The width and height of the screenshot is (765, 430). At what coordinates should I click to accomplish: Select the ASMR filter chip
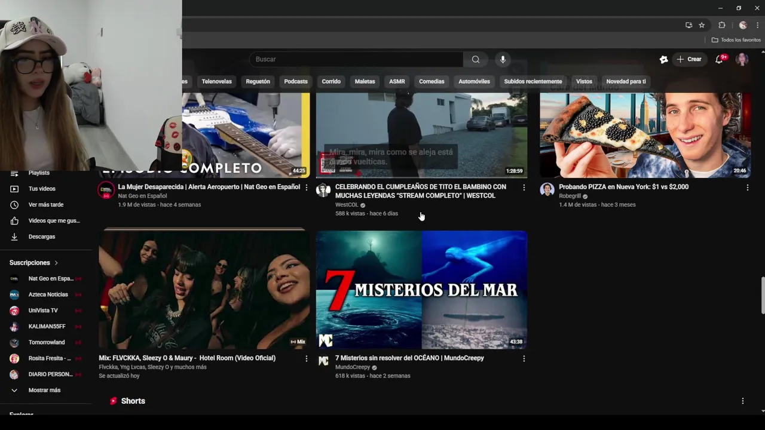click(397, 81)
